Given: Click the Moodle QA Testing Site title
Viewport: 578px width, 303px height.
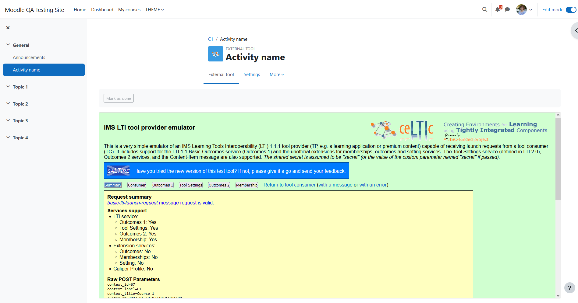Looking at the screenshot, I should (34, 10).
